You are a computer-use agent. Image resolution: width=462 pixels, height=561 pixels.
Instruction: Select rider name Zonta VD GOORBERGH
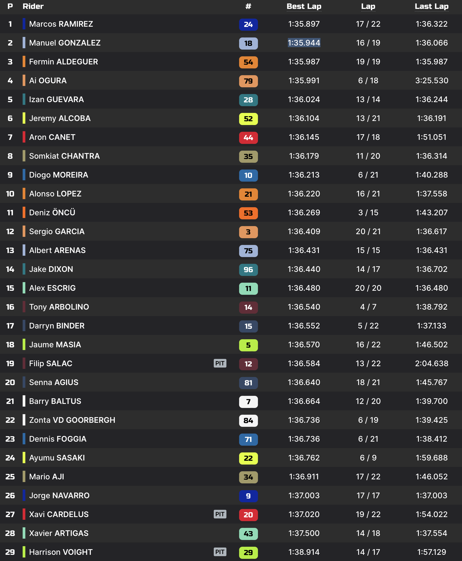tap(72, 420)
